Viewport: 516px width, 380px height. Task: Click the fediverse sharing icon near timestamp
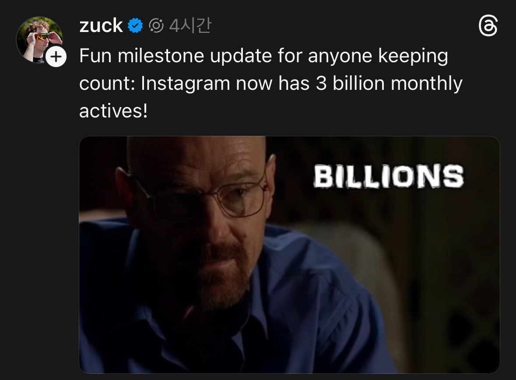point(156,26)
